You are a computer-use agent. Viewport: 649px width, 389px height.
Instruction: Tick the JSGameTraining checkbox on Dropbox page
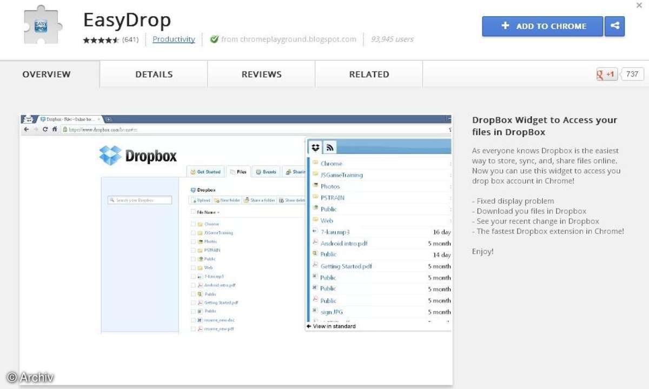point(193,233)
